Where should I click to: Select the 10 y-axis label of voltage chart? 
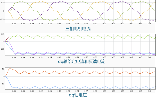click(x=3, y=69)
